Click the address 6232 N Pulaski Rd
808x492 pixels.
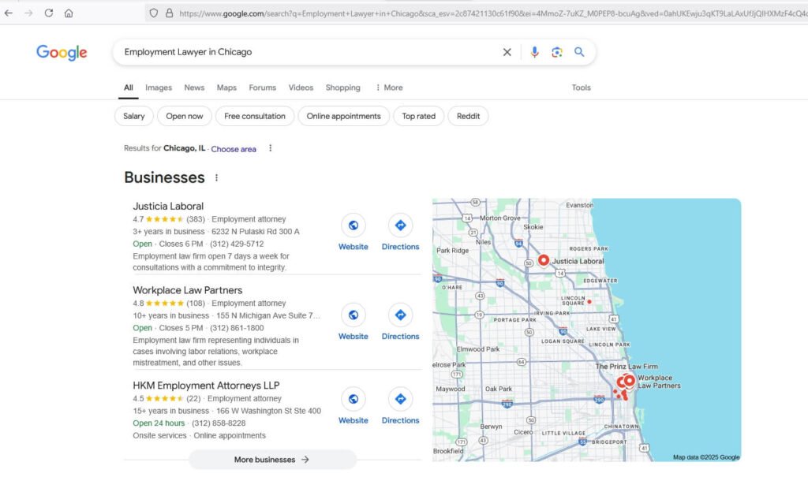click(x=256, y=232)
